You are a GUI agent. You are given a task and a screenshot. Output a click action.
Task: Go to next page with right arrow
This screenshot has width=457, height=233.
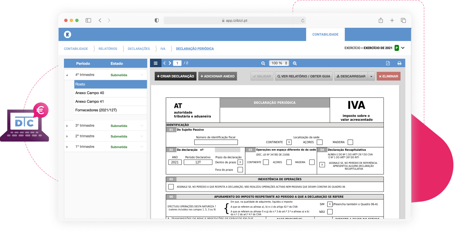170,63
